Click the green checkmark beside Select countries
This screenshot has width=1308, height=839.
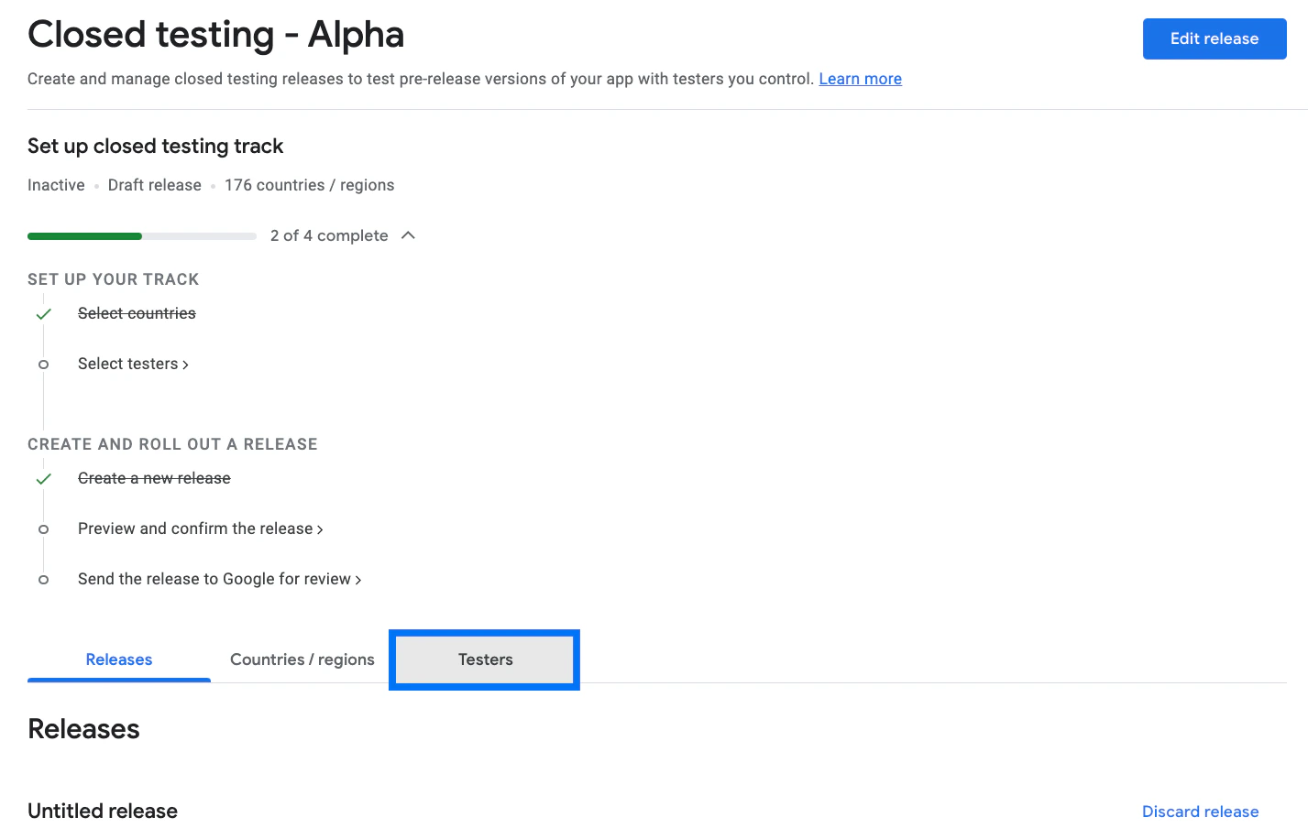click(43, 314)
